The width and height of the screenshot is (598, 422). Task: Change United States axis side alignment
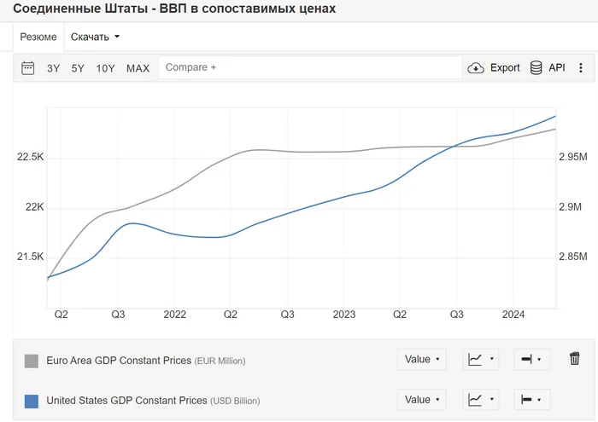531,400
